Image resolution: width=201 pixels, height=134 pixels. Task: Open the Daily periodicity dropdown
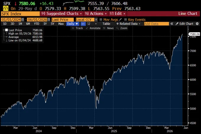pos(72,24)
